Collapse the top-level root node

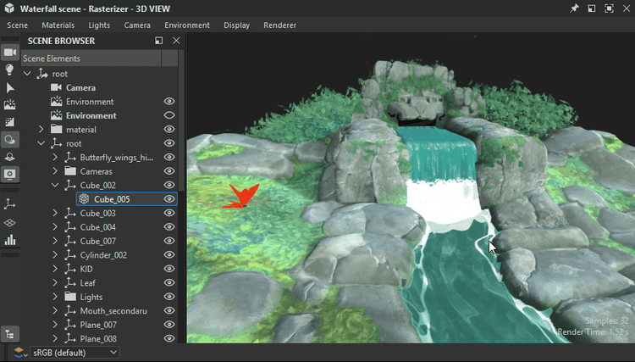coord(27,74)
